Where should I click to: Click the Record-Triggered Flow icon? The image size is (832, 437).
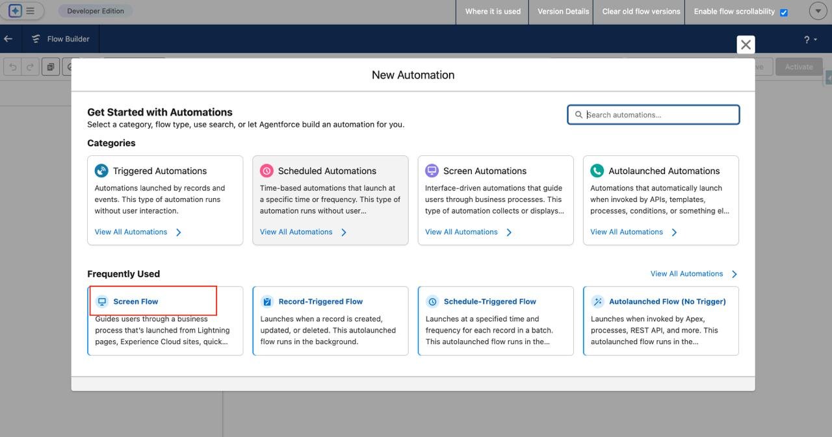pos(266,301)
